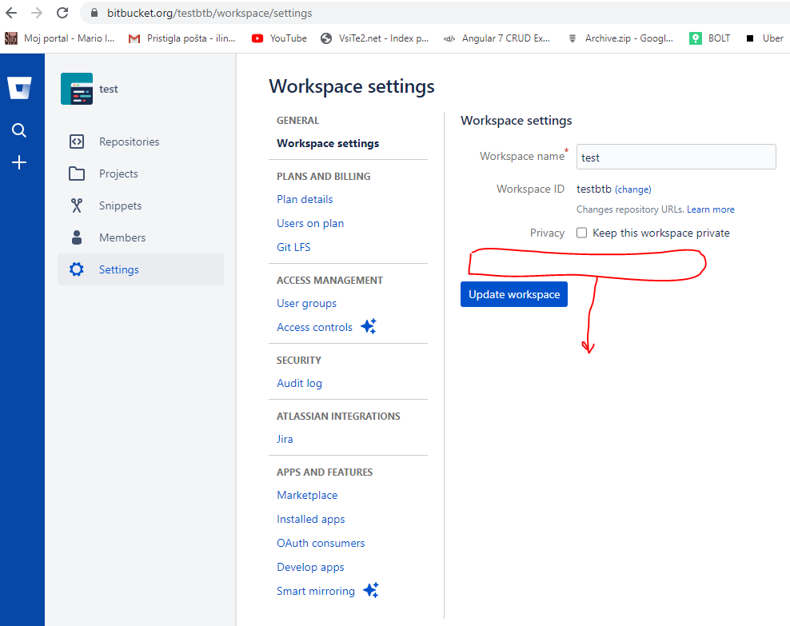Viewport: 790px width, 626px height.
Task: Click sparkle icon beside Access controls
Action: [369, 326]
